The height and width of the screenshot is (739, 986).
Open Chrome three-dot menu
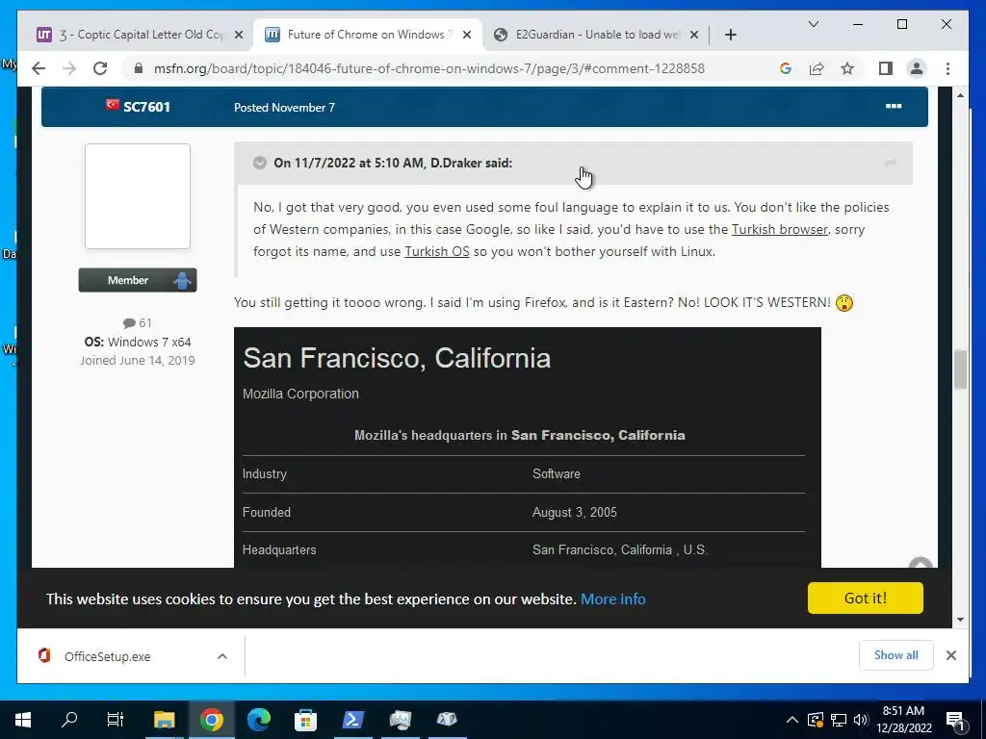click(x=947, y=68)
